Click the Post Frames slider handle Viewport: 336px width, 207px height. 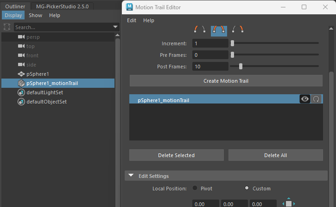[x=241, y=67]
